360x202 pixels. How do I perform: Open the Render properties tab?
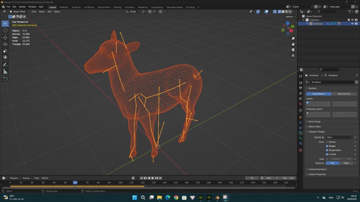click(301, 82)
